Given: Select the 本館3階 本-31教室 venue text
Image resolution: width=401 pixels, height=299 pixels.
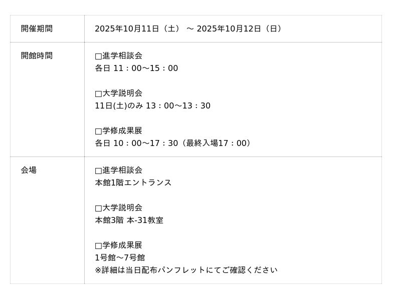Looking at the screenshot, I should coord(129,220).
